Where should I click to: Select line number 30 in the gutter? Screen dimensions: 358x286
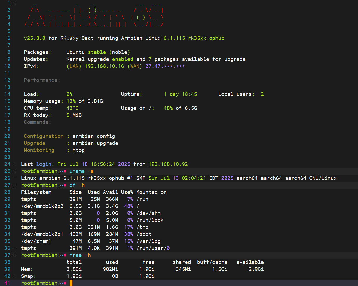(7, 206)
